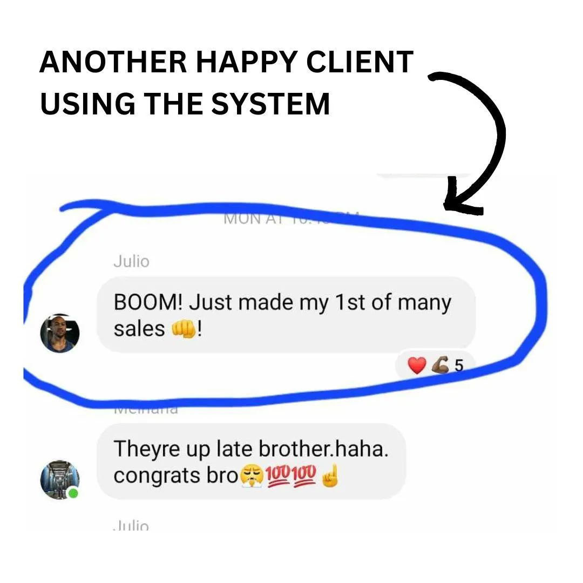583x583 pixels.
Task: Click the huffing face emoji after 'bro'
Action: coord(252,476)
